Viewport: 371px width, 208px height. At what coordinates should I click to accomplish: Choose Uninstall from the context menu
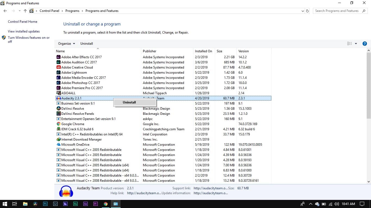pos(135,102)
